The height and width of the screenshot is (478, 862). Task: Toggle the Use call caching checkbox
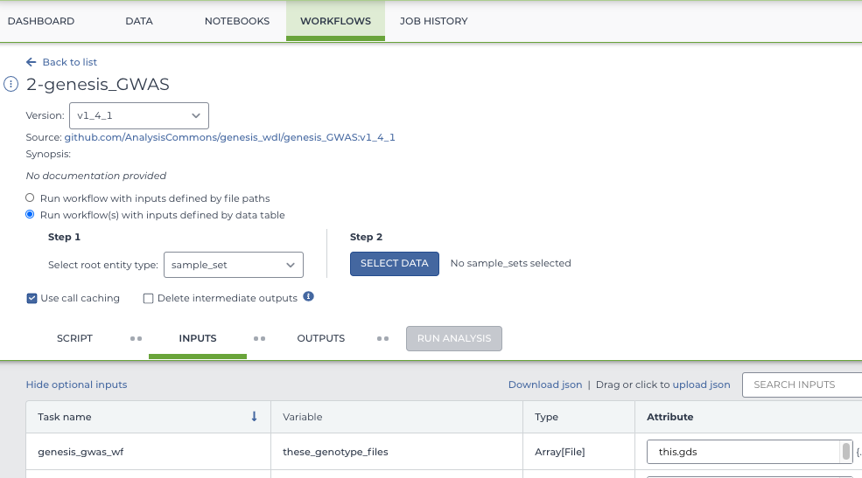(x=32, y=299)
